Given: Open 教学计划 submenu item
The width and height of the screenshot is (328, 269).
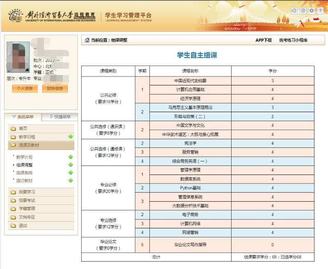Looking at the screenshot, I should (x=24, y=157).
